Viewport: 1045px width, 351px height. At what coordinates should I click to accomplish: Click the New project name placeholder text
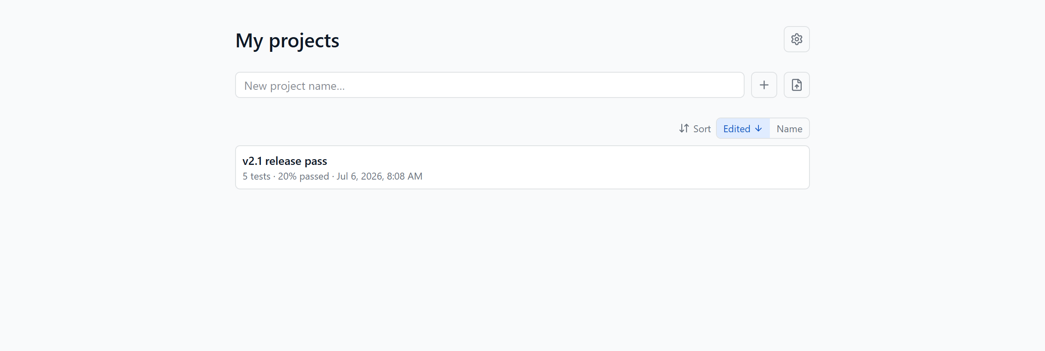pyautogui.click(x=294, y=86)
